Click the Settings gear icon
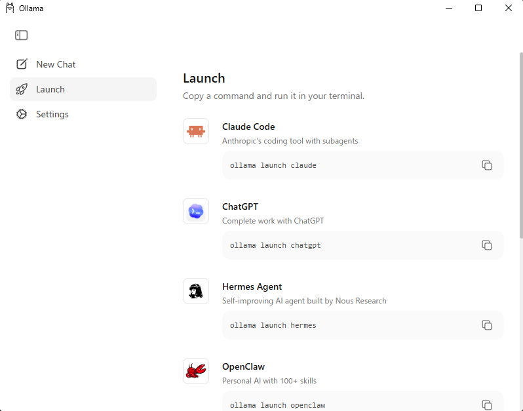Image resolution: width=523 pixels, height=411 pixels. pos(22,114)
